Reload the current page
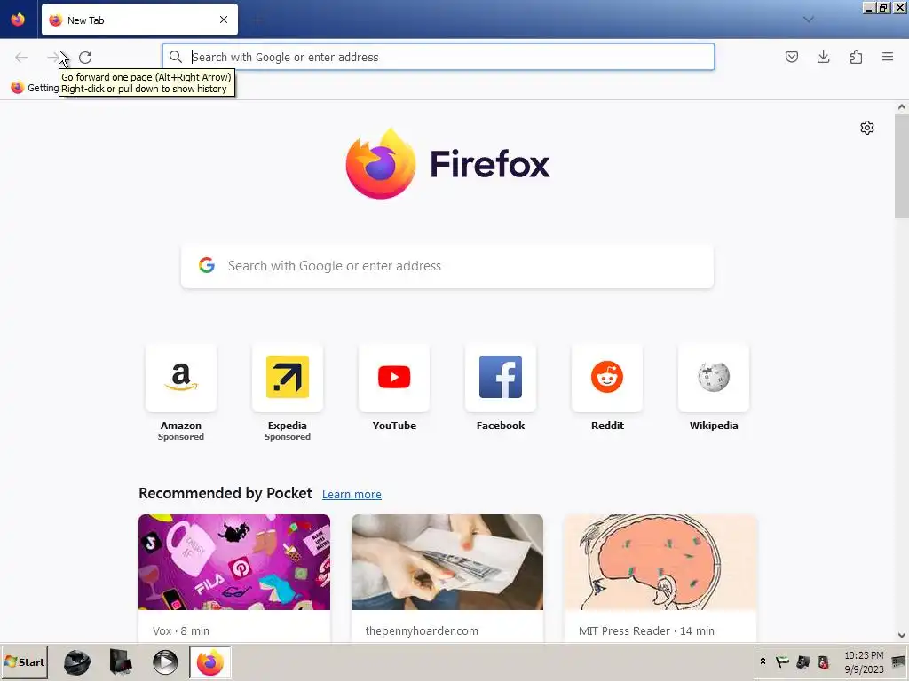The width and height of the screenshot is (909, 681). pos(85,57)
